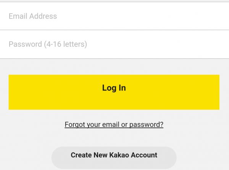Place cursor in the Email Address box
Screen dimensions: 229x170
[x=114, y=16]
